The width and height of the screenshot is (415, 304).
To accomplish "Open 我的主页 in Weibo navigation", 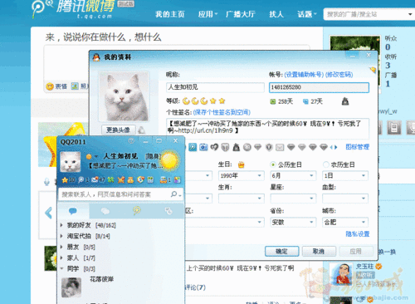I will 170,14.
